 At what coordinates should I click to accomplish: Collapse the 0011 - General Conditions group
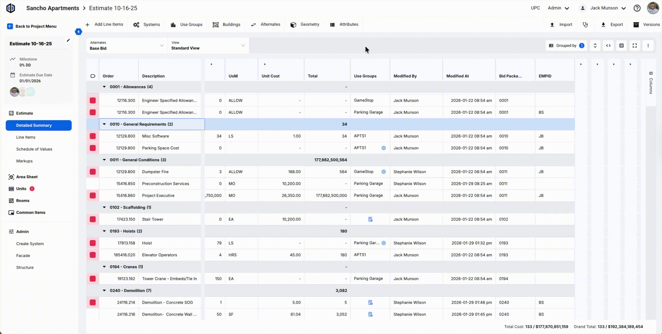click(x=104, y=160)
